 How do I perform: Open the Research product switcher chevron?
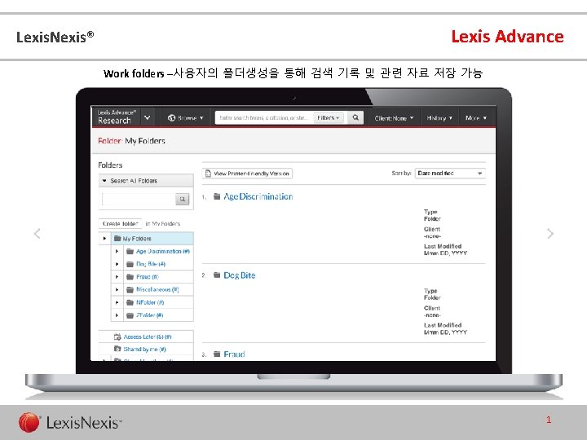point(148,117)
